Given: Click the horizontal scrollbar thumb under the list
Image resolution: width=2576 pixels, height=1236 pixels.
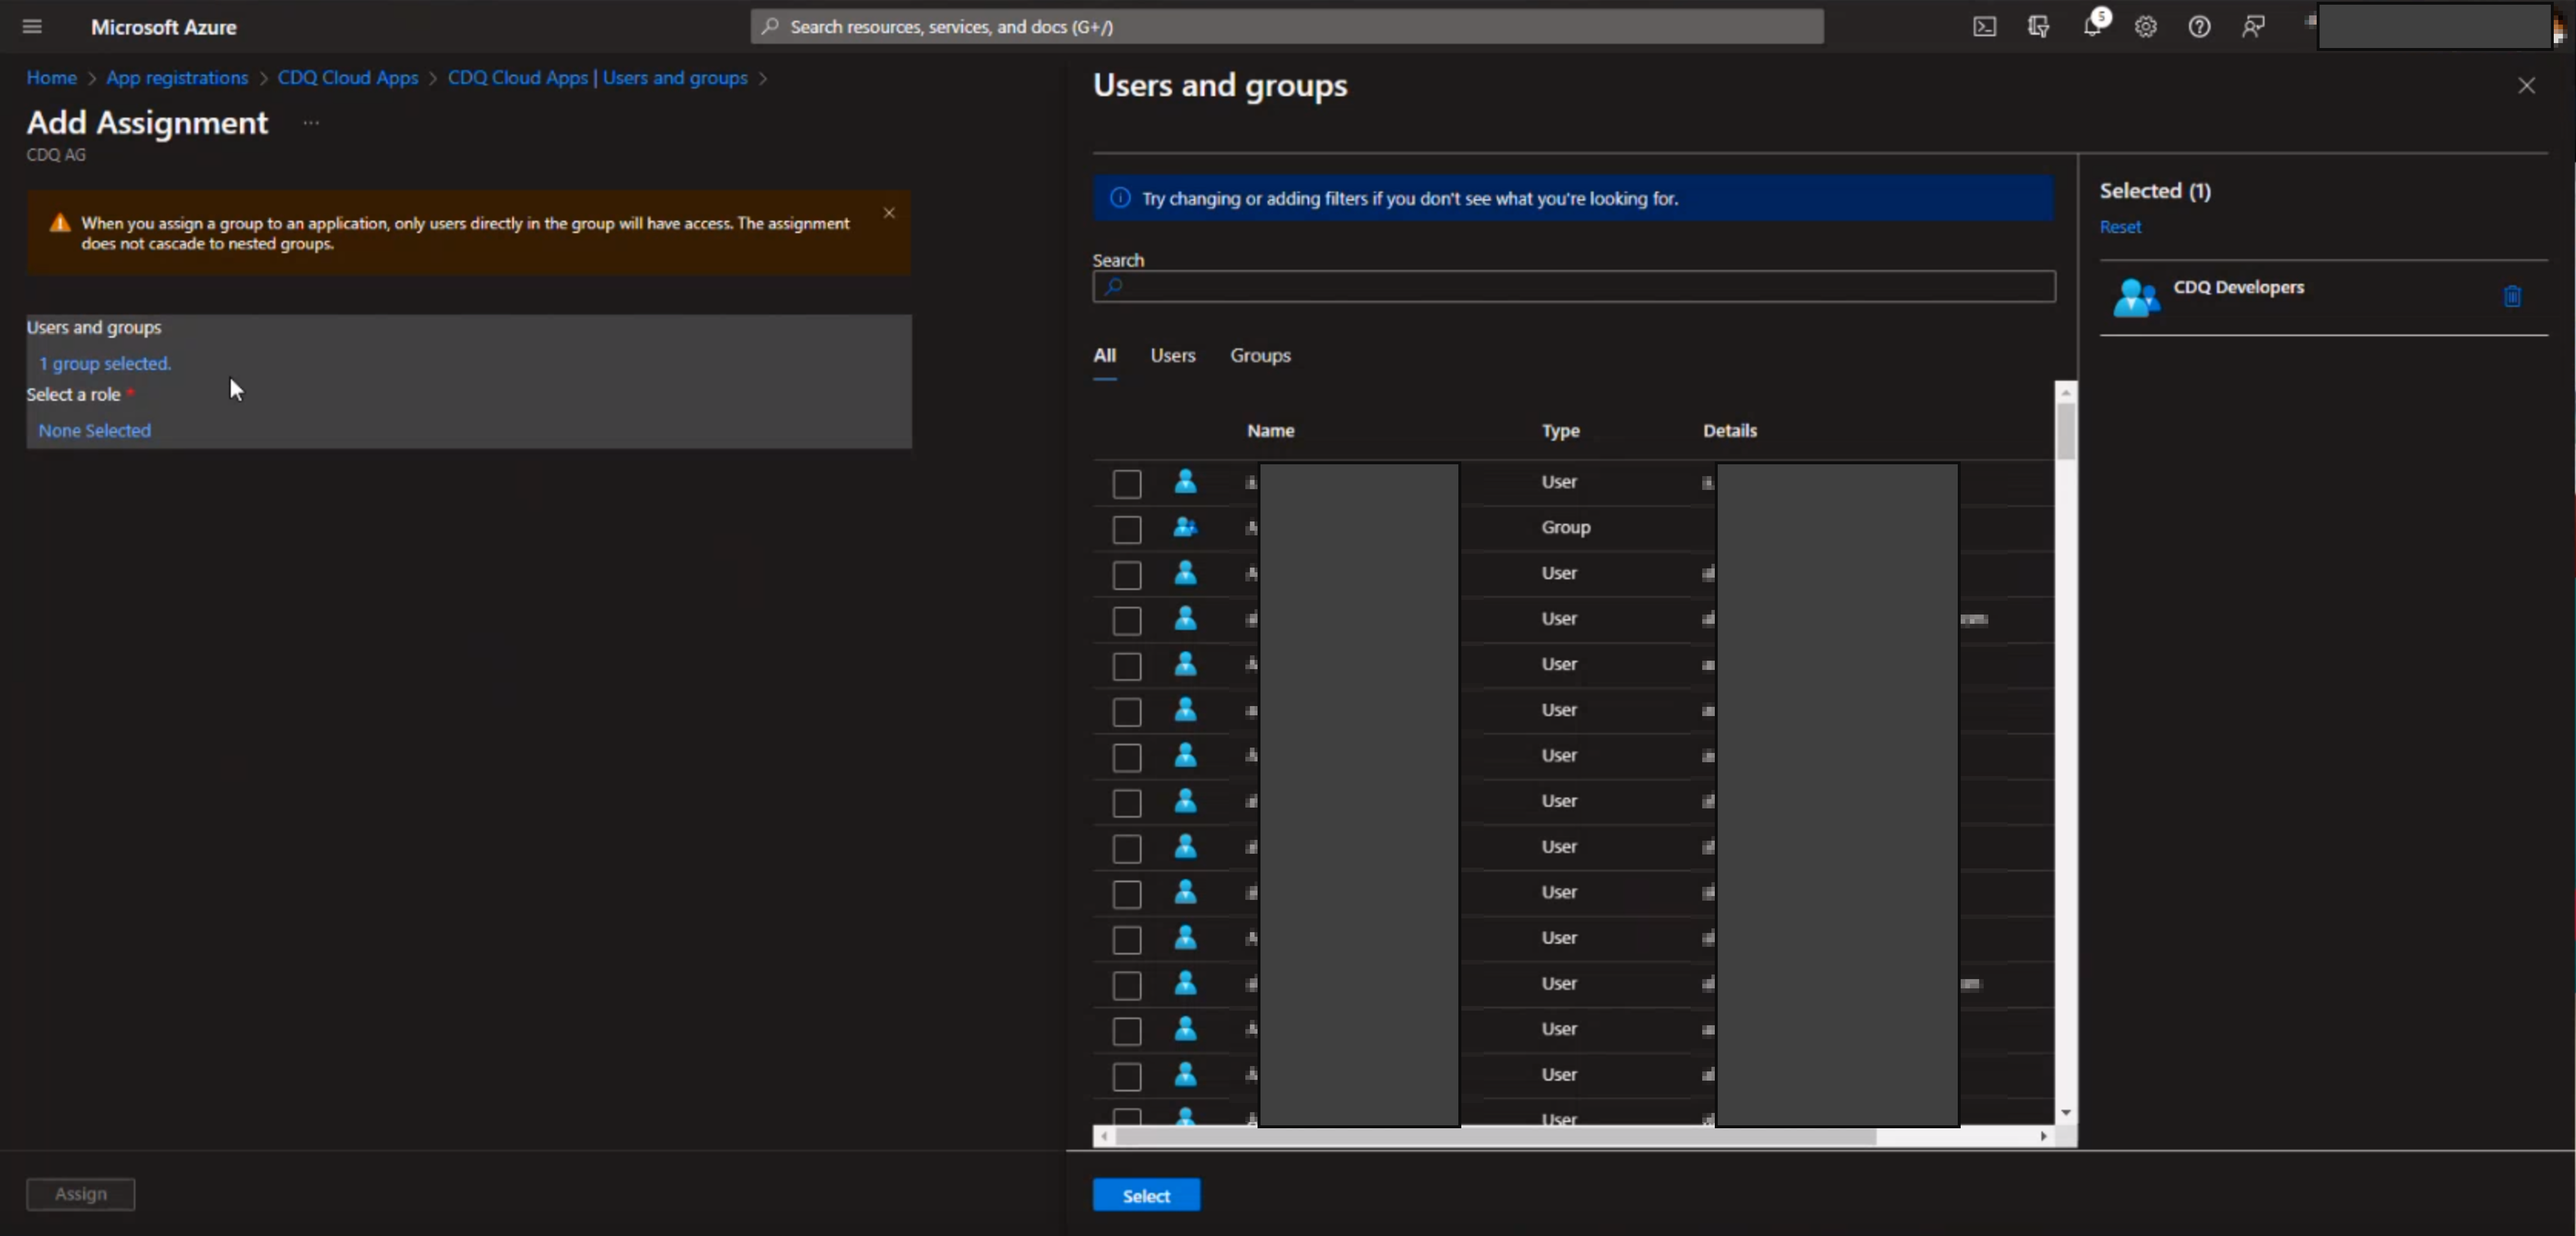Looking at the screenshot, I should [x=1495, y=1137].
